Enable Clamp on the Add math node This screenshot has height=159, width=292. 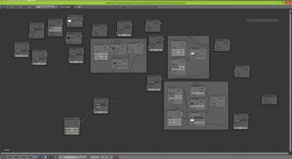[x=31, y=32]
